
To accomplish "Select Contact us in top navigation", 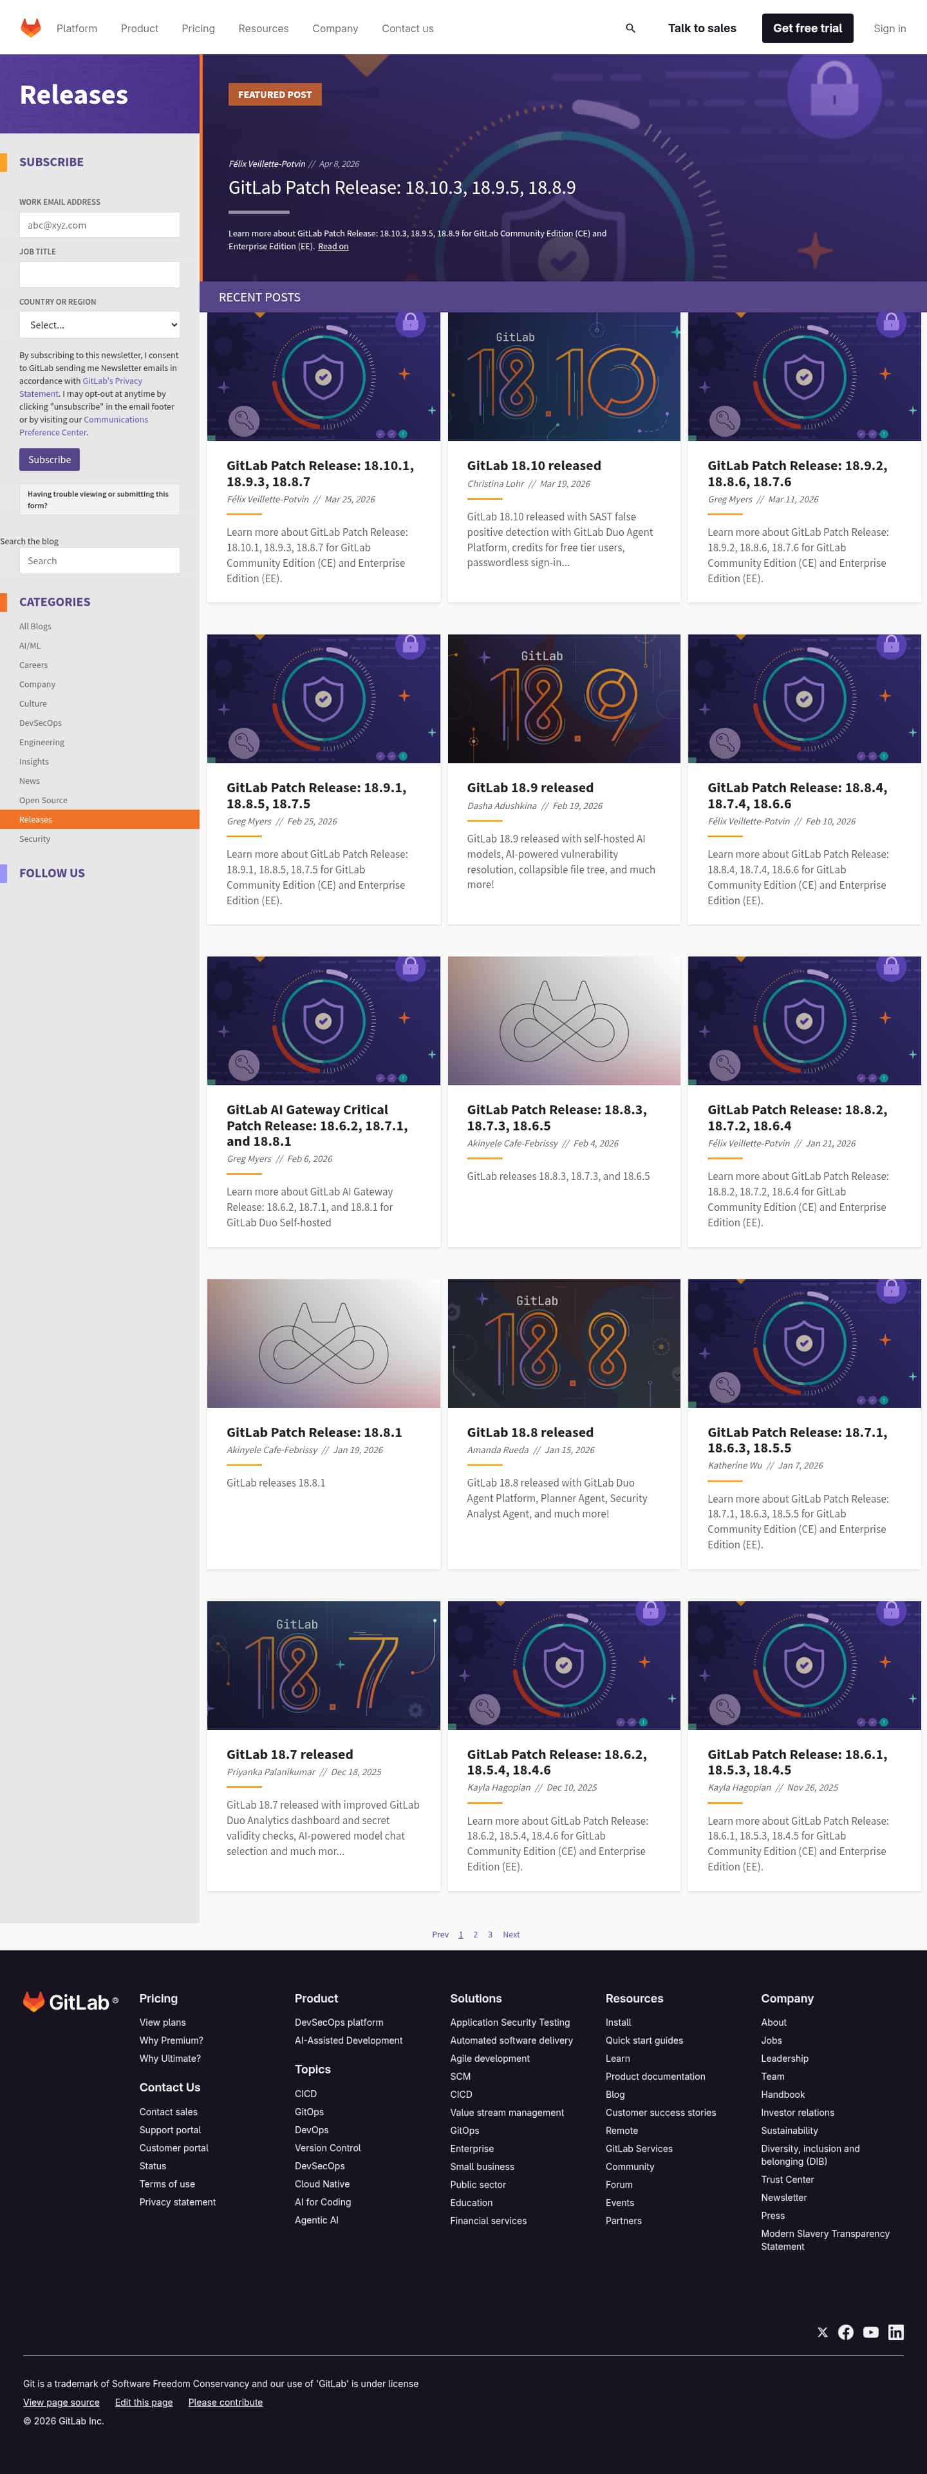I will pyautogui.click(x=408, y=28).
